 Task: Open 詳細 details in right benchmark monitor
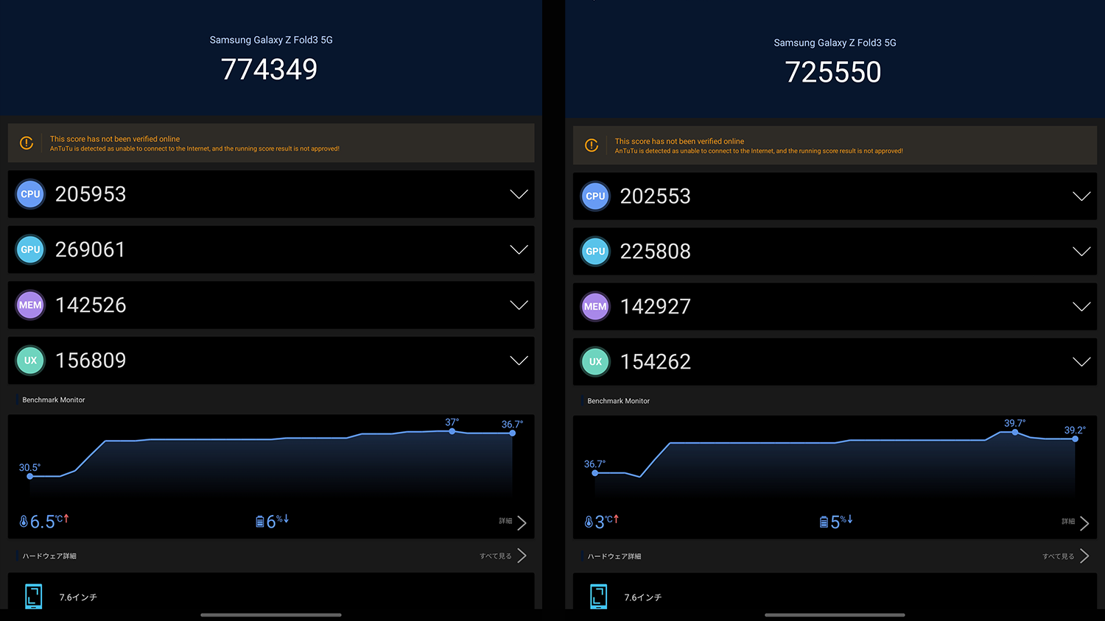coord(1076,522)
